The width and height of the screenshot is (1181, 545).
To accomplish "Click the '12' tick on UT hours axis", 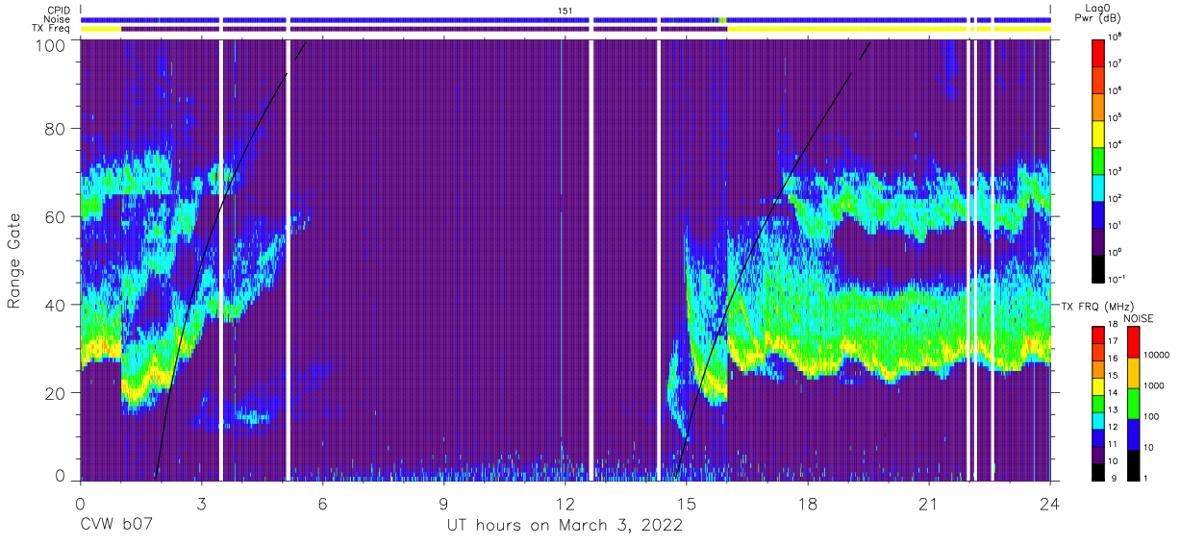I will [x=565, y=503].
